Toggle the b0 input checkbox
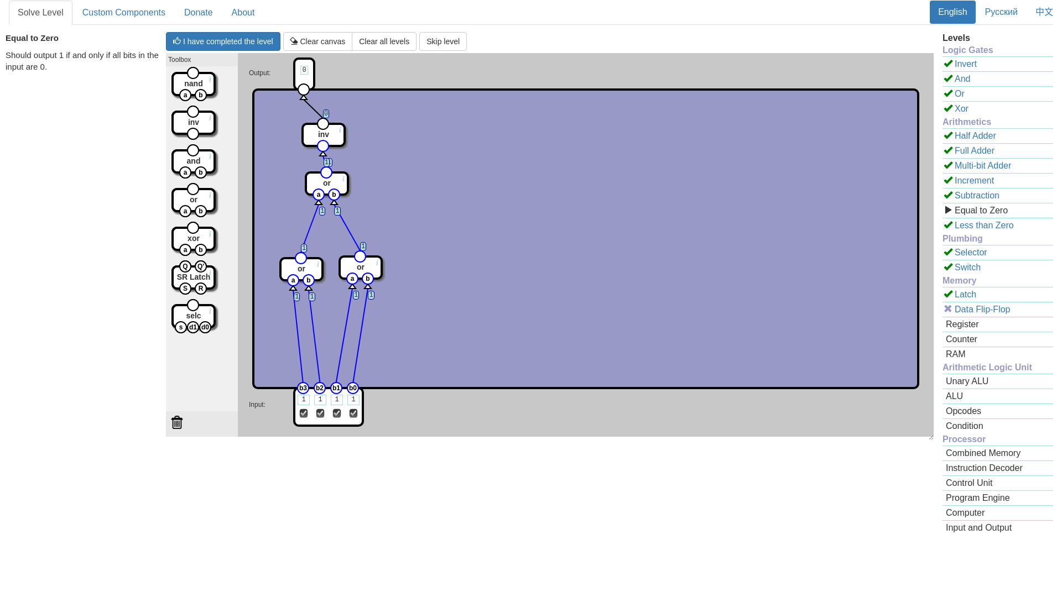This screenshot has width=1062, height=597. (353, 413)
